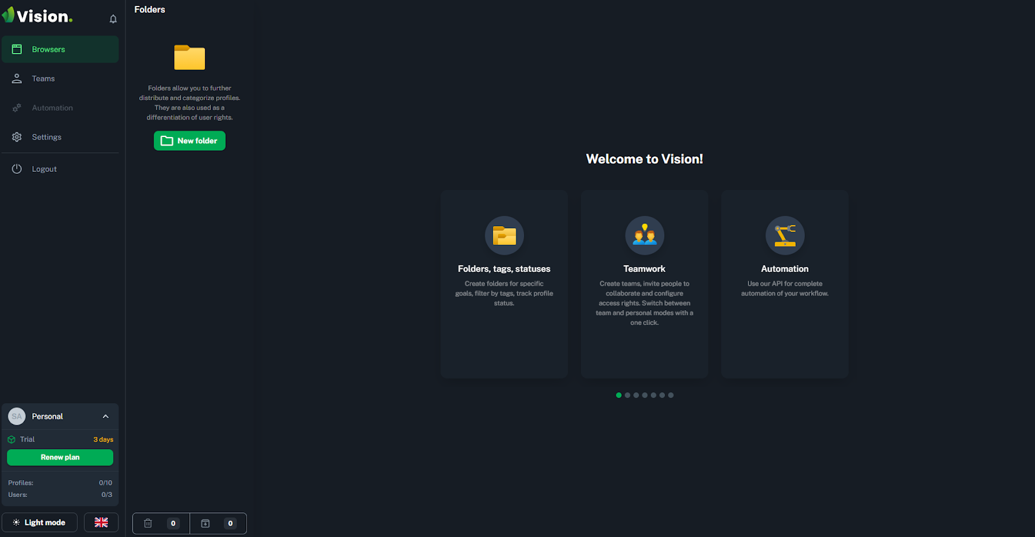The image size is (1035, 537).
Task: Select the last welcome carousel dot
Action: [x=671, y=395]
